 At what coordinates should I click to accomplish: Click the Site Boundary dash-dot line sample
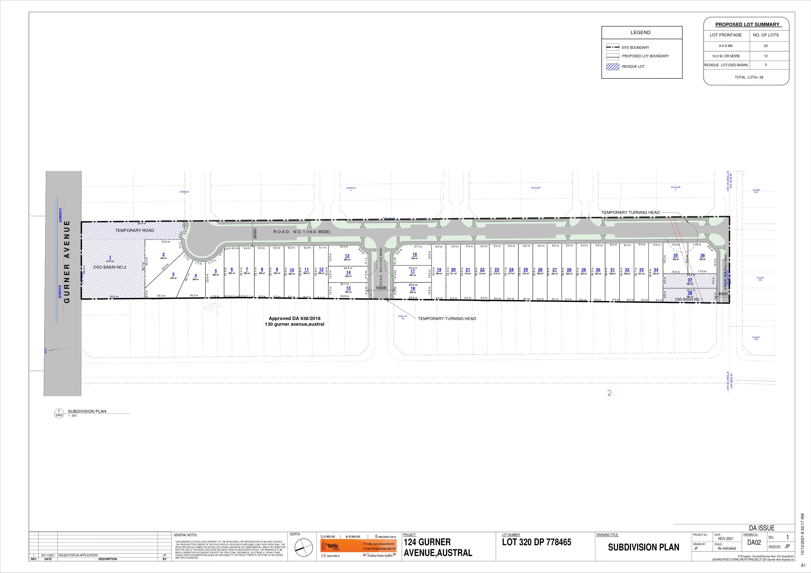(x=613, y=47)
